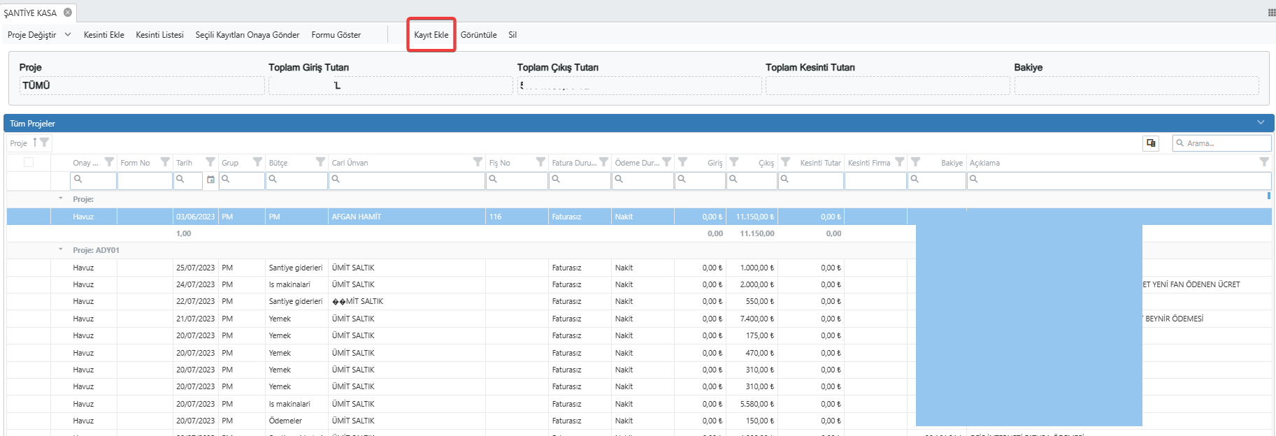Switch to the ŞANTİYE KASA tab
The height and width of the screenshot is (436, 1276).
31,13
